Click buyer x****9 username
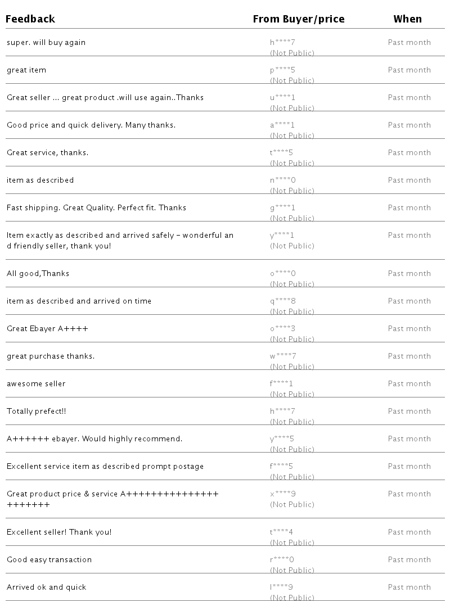Screen dimensions: 450x601 (283, 494)
